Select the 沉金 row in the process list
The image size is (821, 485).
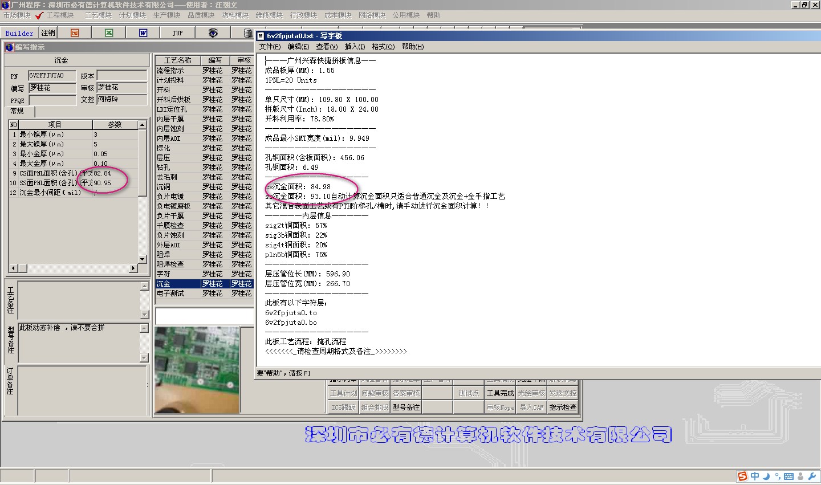(204, 284)
